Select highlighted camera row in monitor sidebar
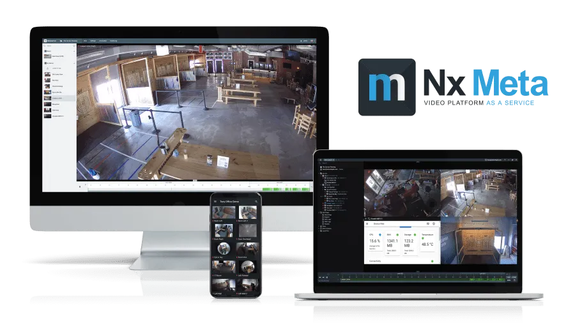Image resolution: width=575 pixels, height=323 pixels. [59, 98]
